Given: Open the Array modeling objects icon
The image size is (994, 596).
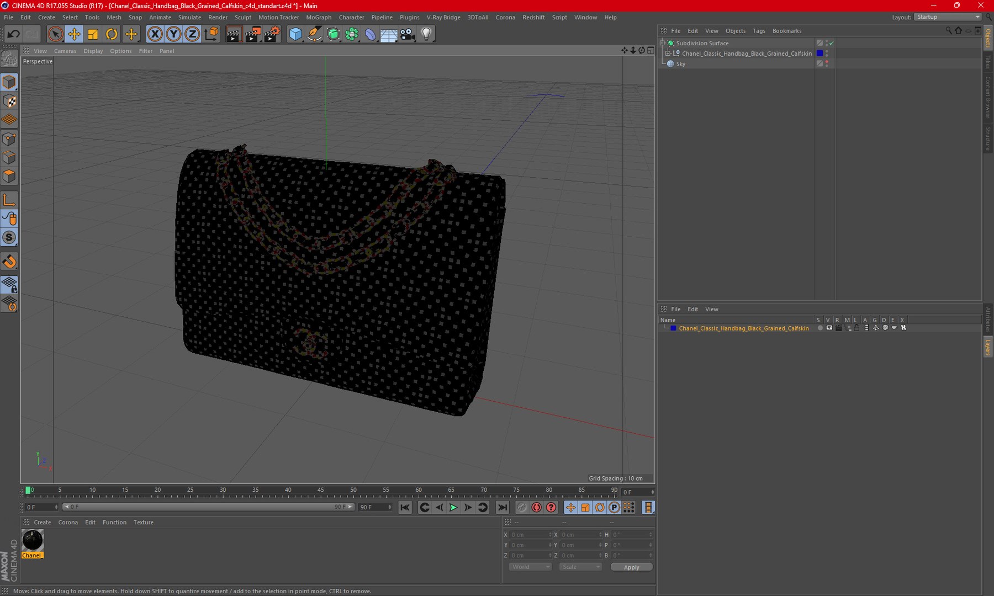Looking at the screenshot, I should (352, 34).
